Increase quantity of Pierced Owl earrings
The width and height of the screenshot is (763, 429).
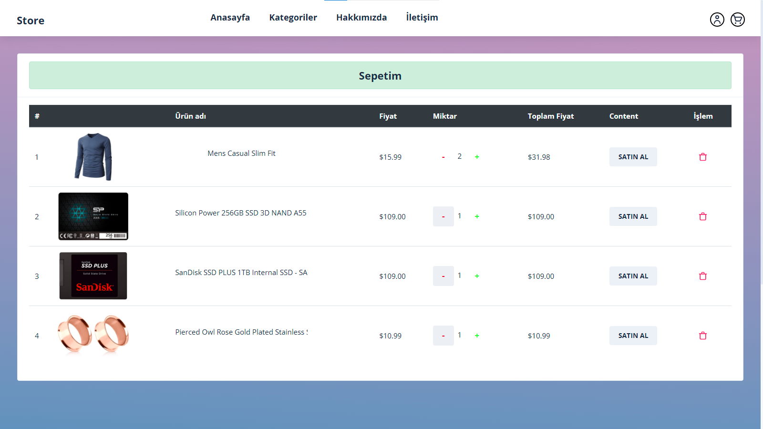[477, 336]
